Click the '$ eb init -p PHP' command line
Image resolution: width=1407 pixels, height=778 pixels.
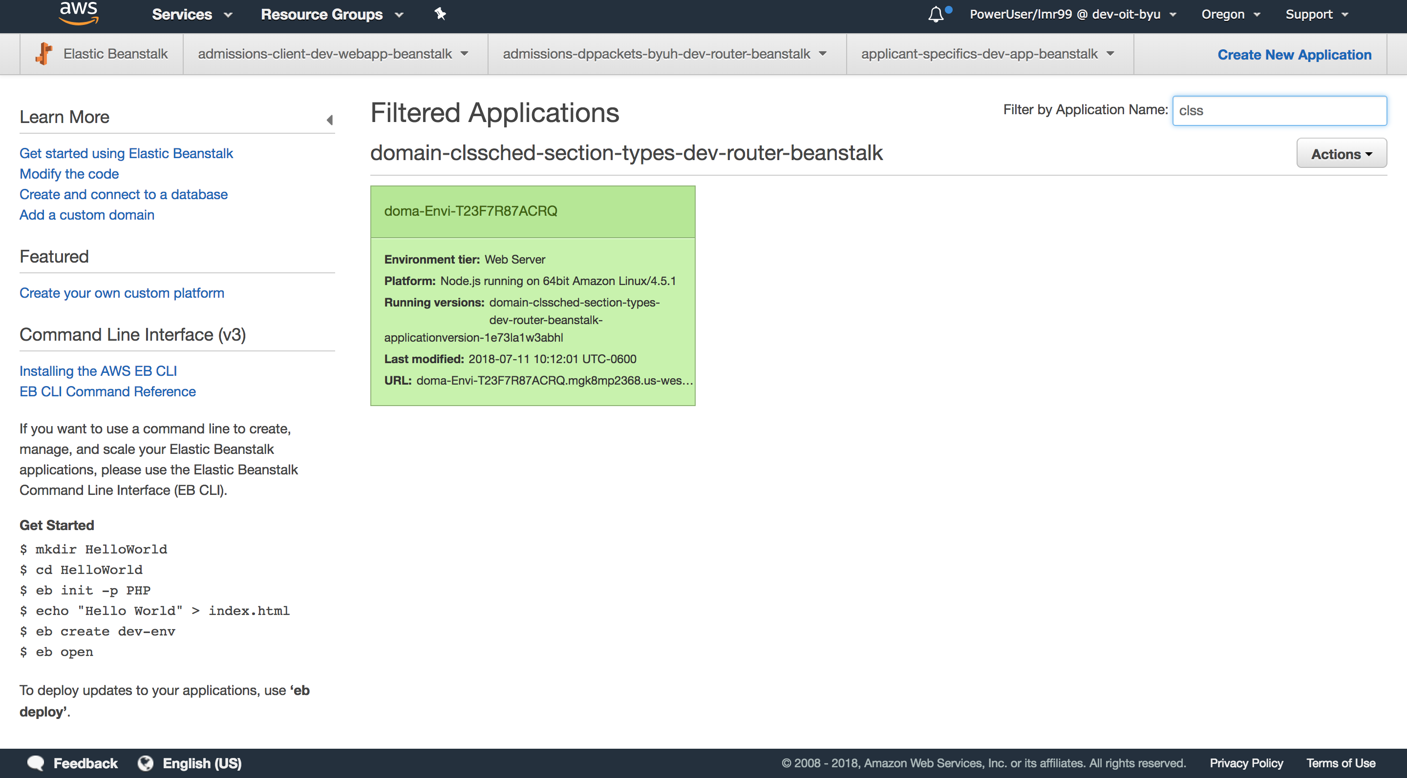[85, 590]
